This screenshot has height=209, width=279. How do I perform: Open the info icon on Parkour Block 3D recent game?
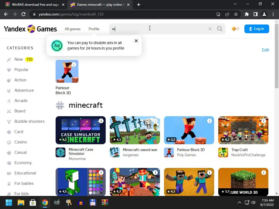74,64
